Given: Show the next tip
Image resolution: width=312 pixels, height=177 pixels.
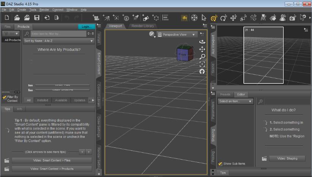Looking at the screenshot, I should (89, 152).
